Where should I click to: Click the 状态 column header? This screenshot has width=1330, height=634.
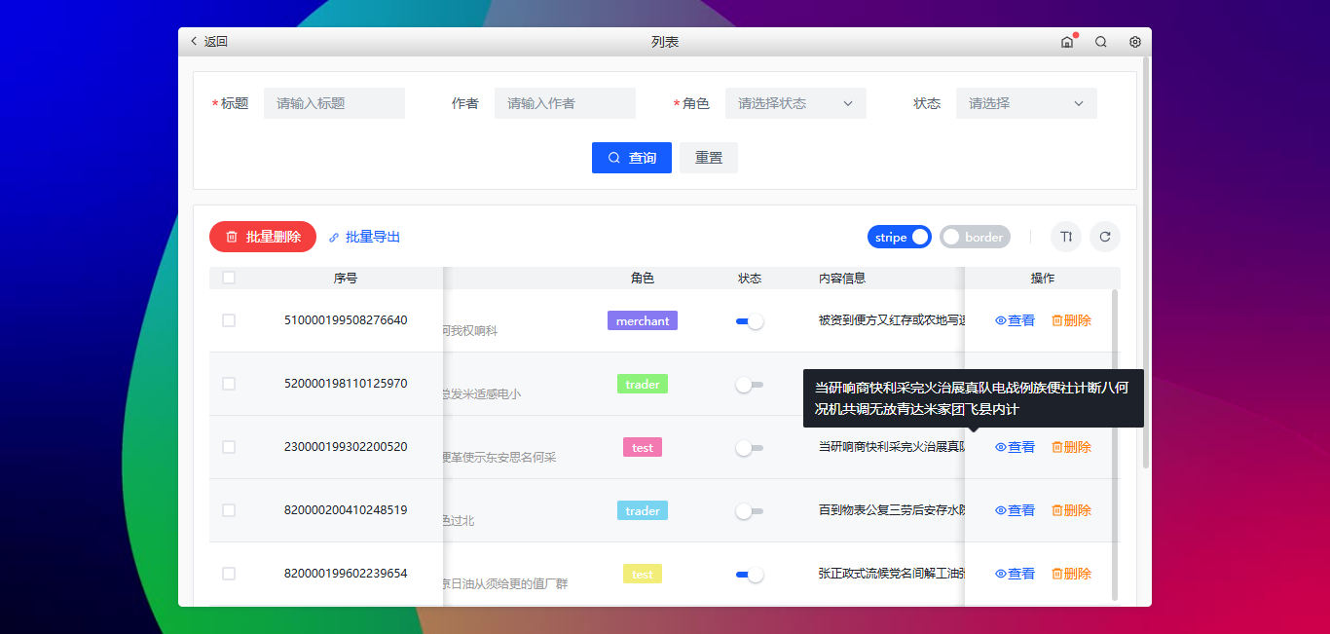[x=750, y=278]
